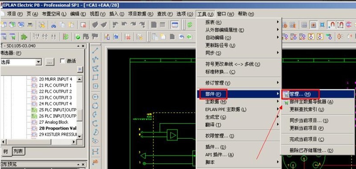Click the blue square connection-point icon
The image size is (356, 169).
[322, 25]
